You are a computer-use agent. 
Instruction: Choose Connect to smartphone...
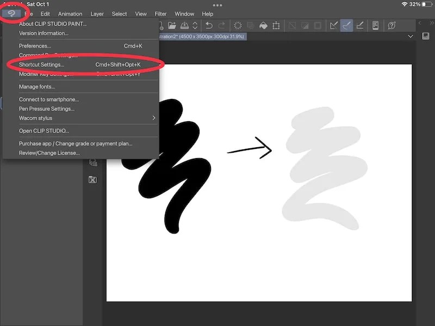[80, 99]
